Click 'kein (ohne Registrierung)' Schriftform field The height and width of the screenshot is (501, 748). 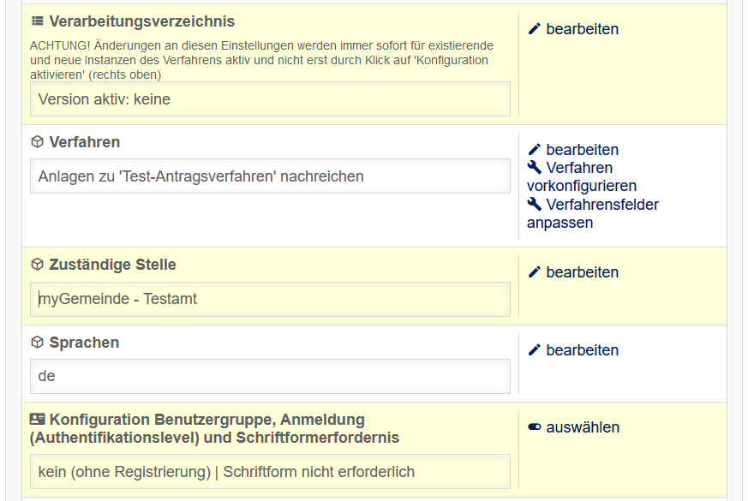(x=270, y=471)
